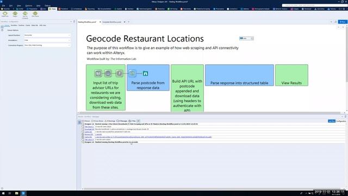Toggle the Warnings filter in Results
Image resolution: width=348 pixels, height=196 pixels.
110,121
